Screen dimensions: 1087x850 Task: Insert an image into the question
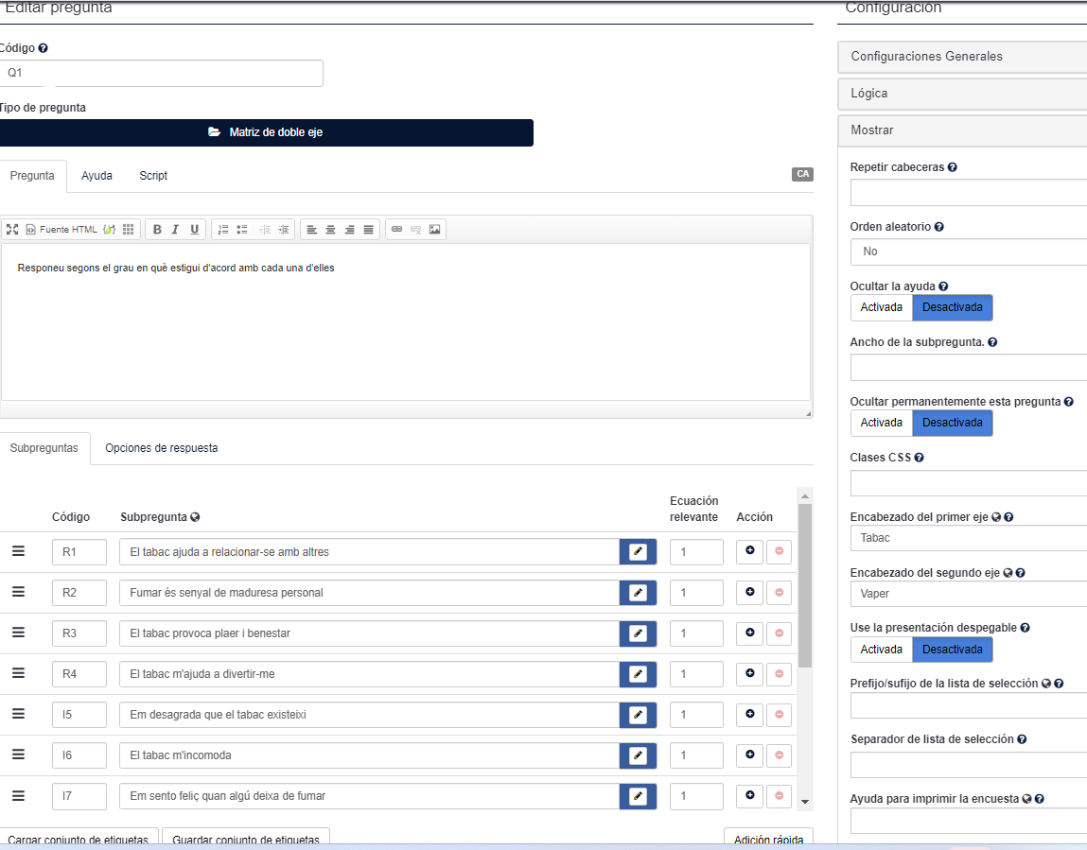coord(434,230)
